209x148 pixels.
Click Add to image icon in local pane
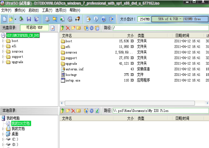click(86, 111)
